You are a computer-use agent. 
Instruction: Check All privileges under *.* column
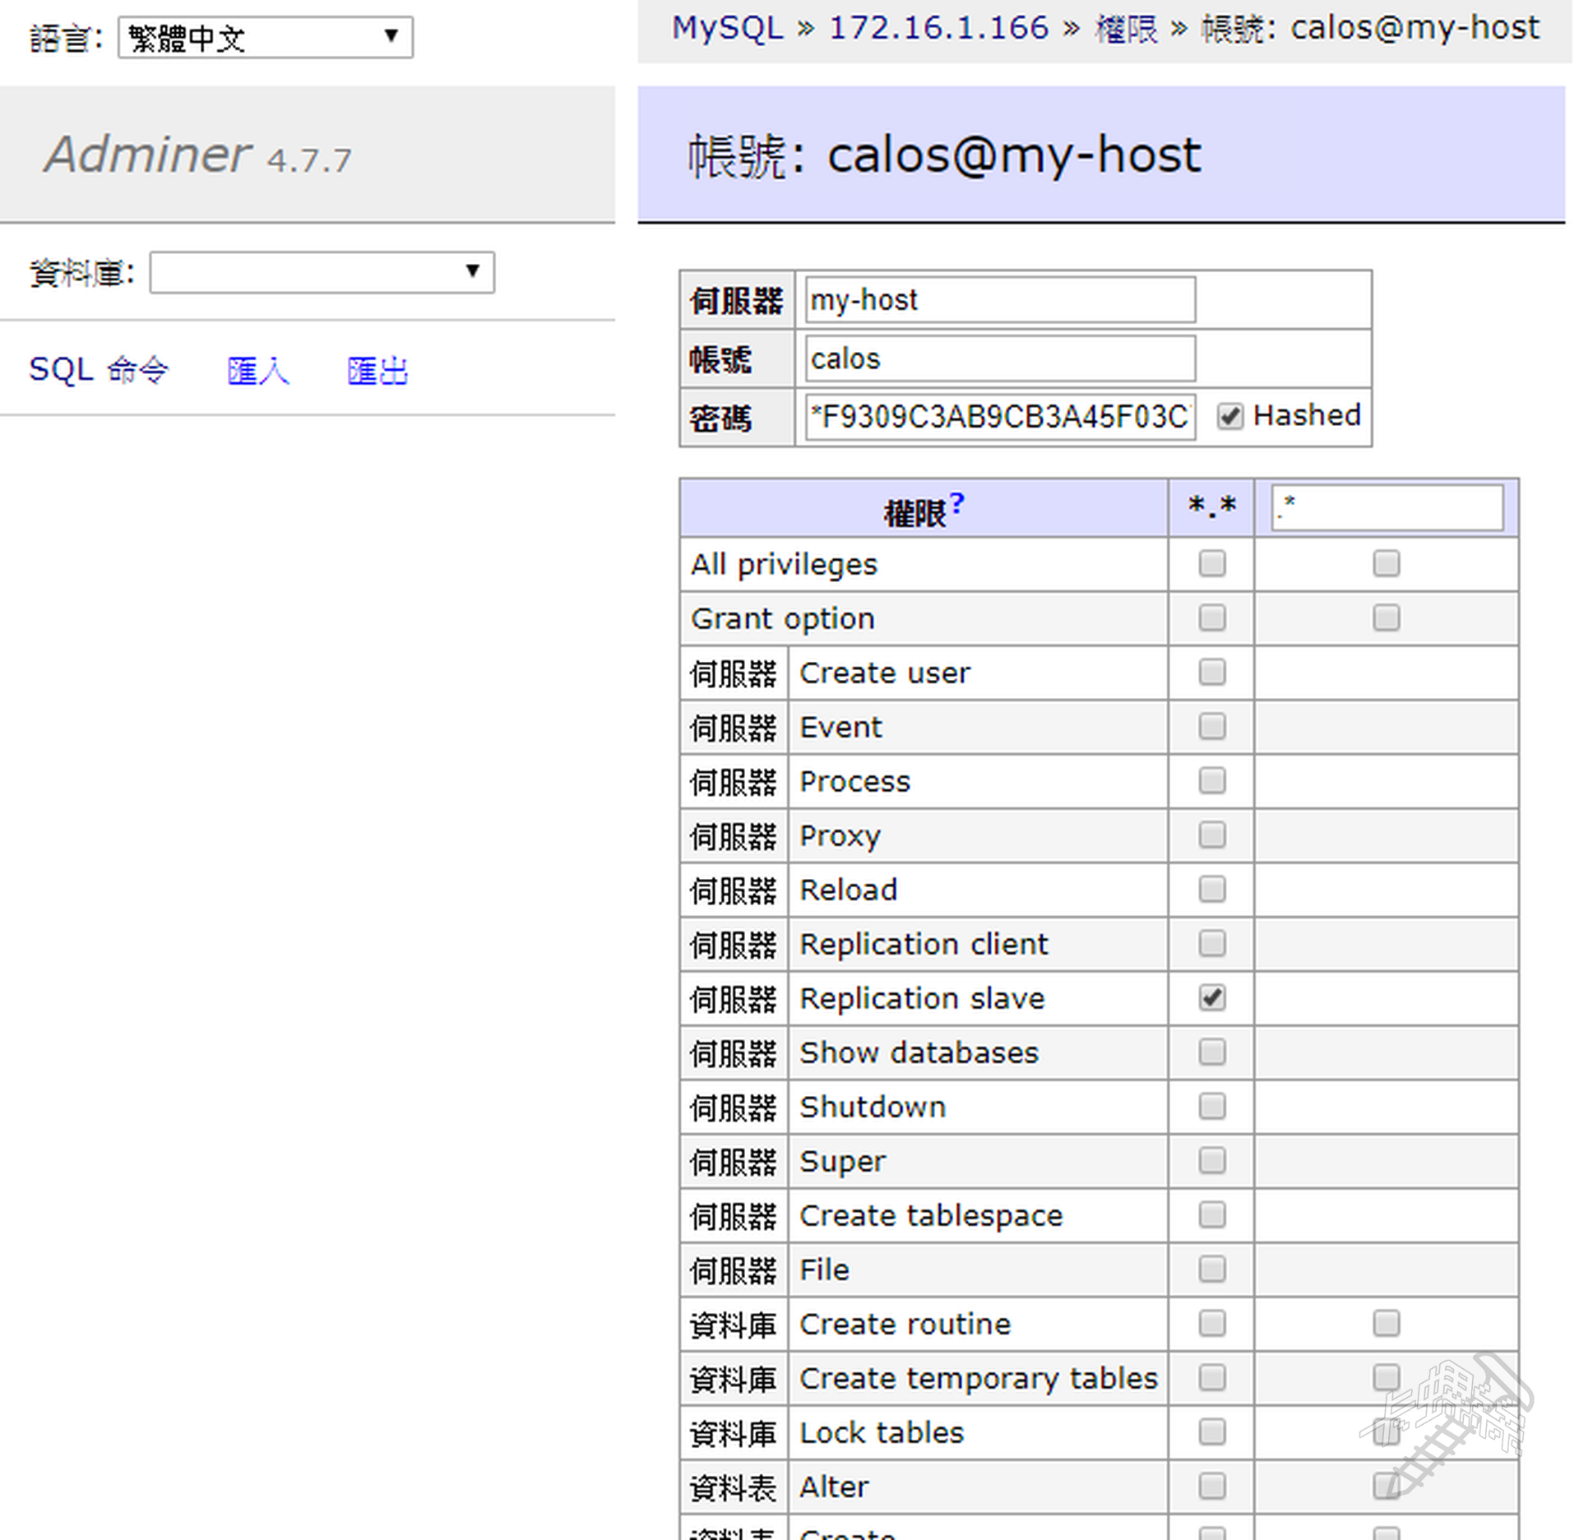(1211, 564)
